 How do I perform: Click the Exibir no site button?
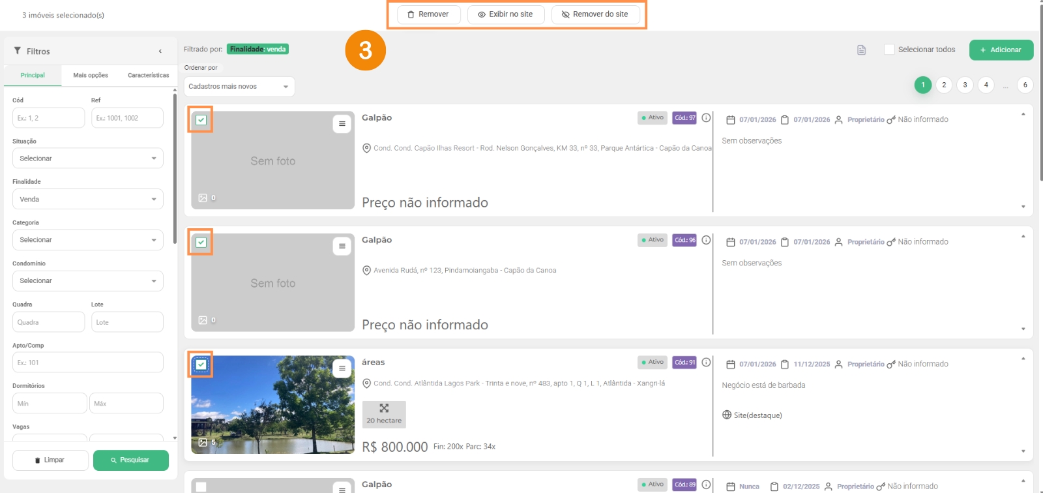pos(505,14)
